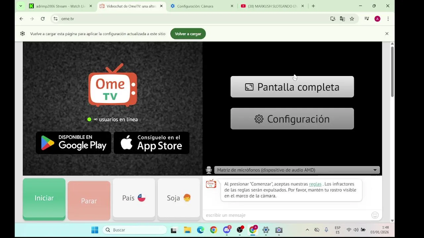This screenshot has width=424, height=238.
Task: Close the OmeTV videochat tab
Action: 161,6
